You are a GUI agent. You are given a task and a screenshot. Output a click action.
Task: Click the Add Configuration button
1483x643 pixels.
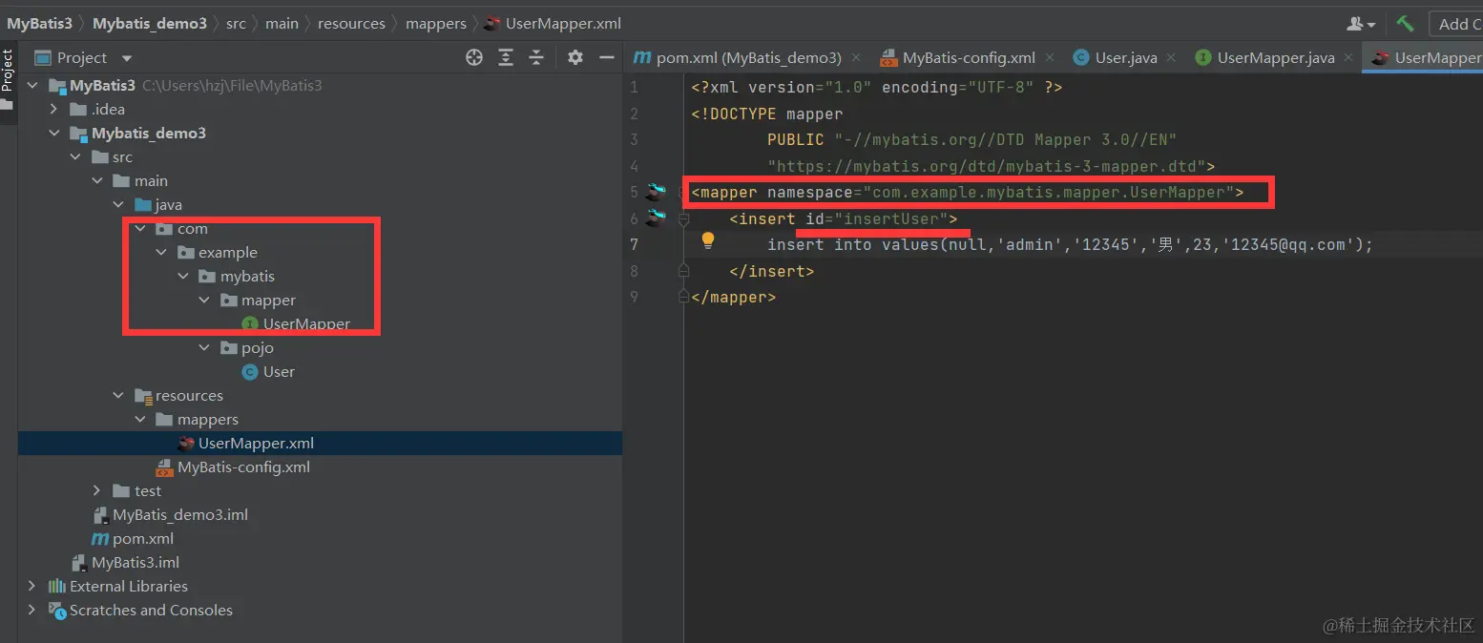[x=1455, y=24]
